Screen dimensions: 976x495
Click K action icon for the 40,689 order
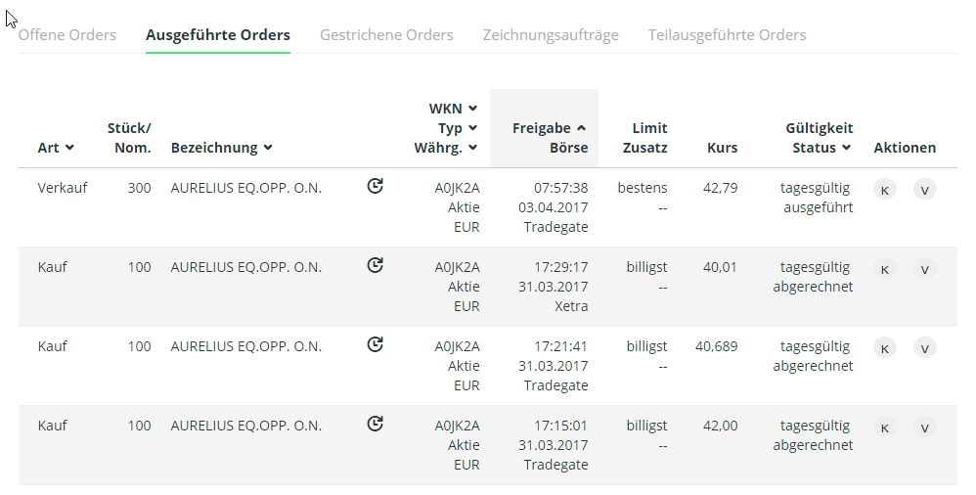(x=885, y=348)
